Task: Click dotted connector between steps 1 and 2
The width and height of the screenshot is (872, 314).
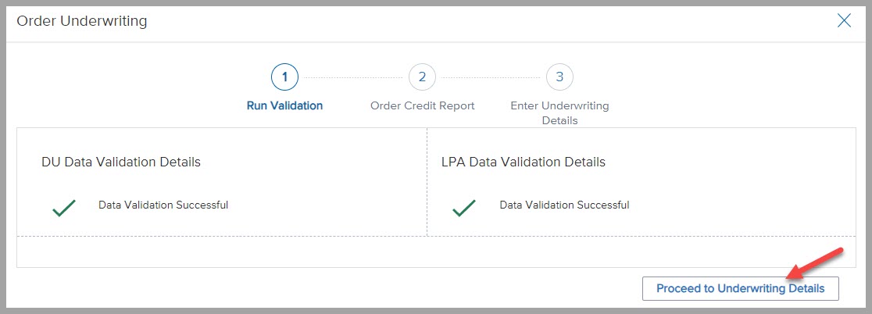Action: [x=353, y=77]
